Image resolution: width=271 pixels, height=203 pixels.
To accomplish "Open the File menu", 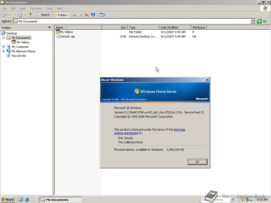I will point(4,8).
